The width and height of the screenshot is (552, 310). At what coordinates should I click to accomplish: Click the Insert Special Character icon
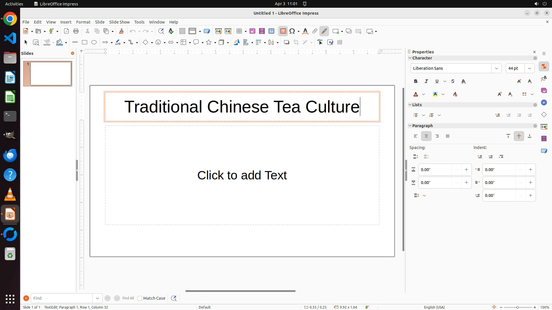292,31
